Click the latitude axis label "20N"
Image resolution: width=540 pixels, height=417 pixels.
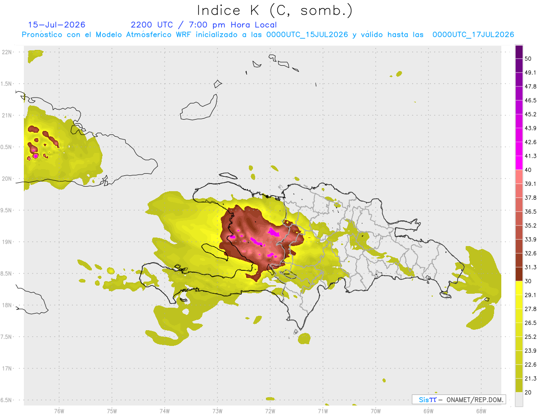7,179
